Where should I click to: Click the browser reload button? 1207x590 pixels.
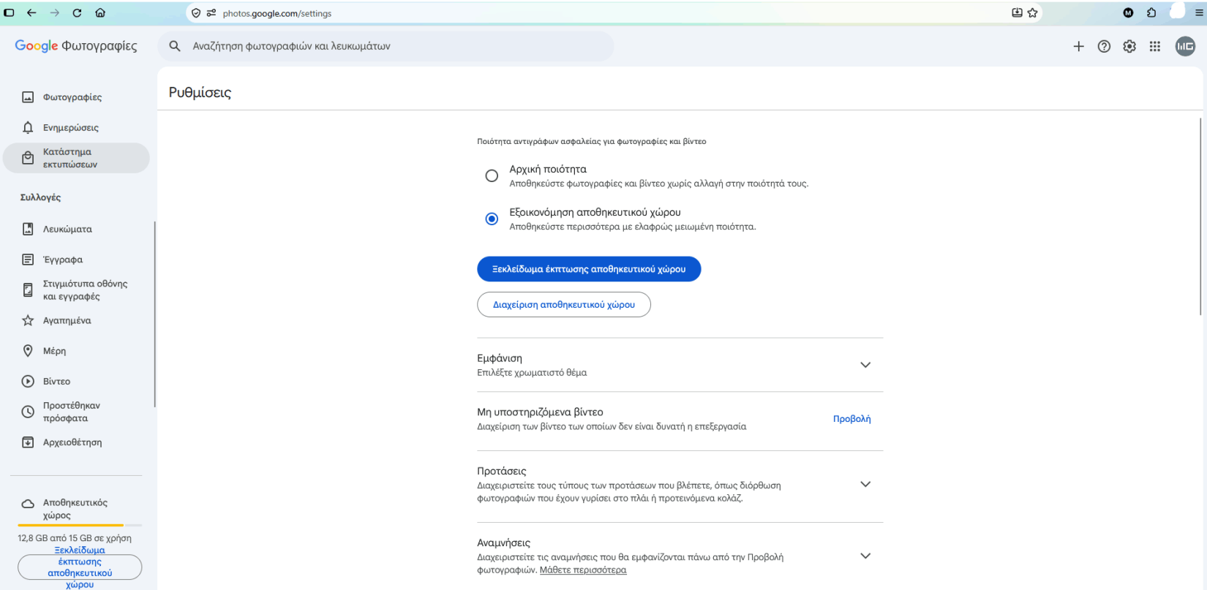point(77,13)
